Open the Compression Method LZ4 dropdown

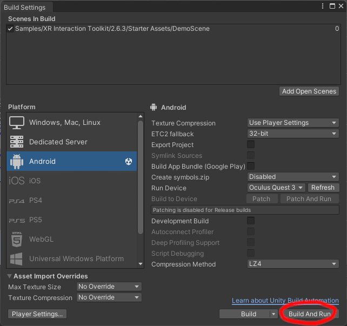[293, 264]
